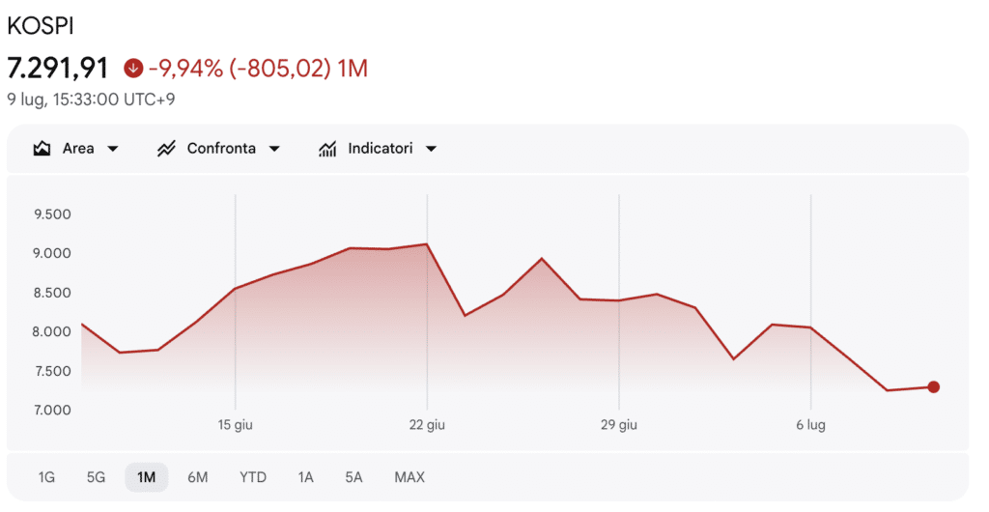Switch to the 6M time range
The height and width of the screenshot is (512, 989).
(x=197, y=477)
